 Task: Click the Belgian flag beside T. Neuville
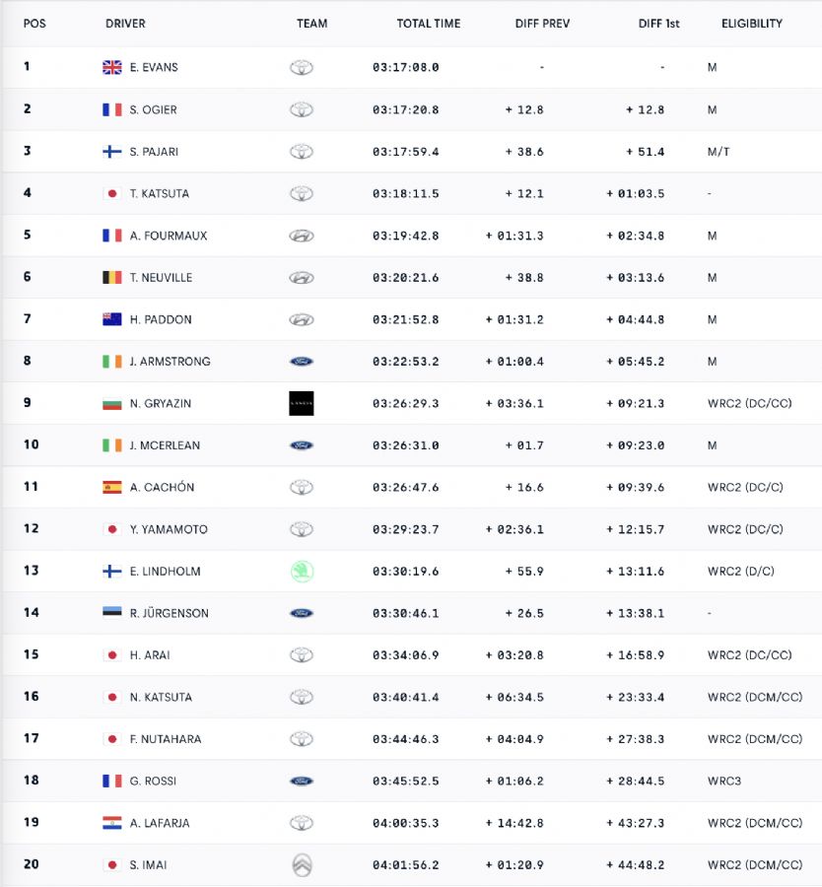(x=112, y=277)
